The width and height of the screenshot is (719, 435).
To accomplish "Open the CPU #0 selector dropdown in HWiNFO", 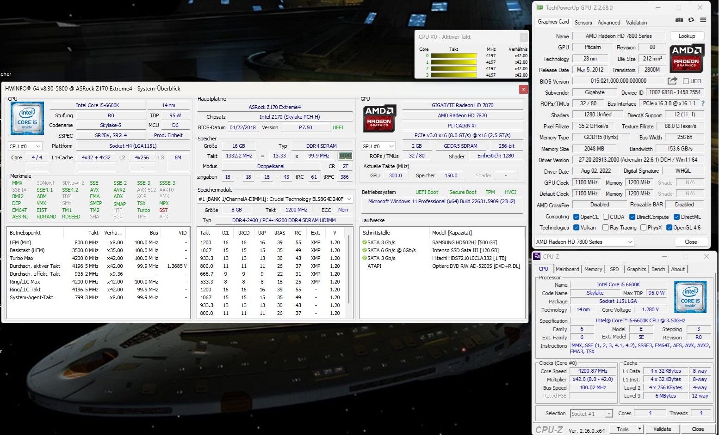I will [25, 146].
